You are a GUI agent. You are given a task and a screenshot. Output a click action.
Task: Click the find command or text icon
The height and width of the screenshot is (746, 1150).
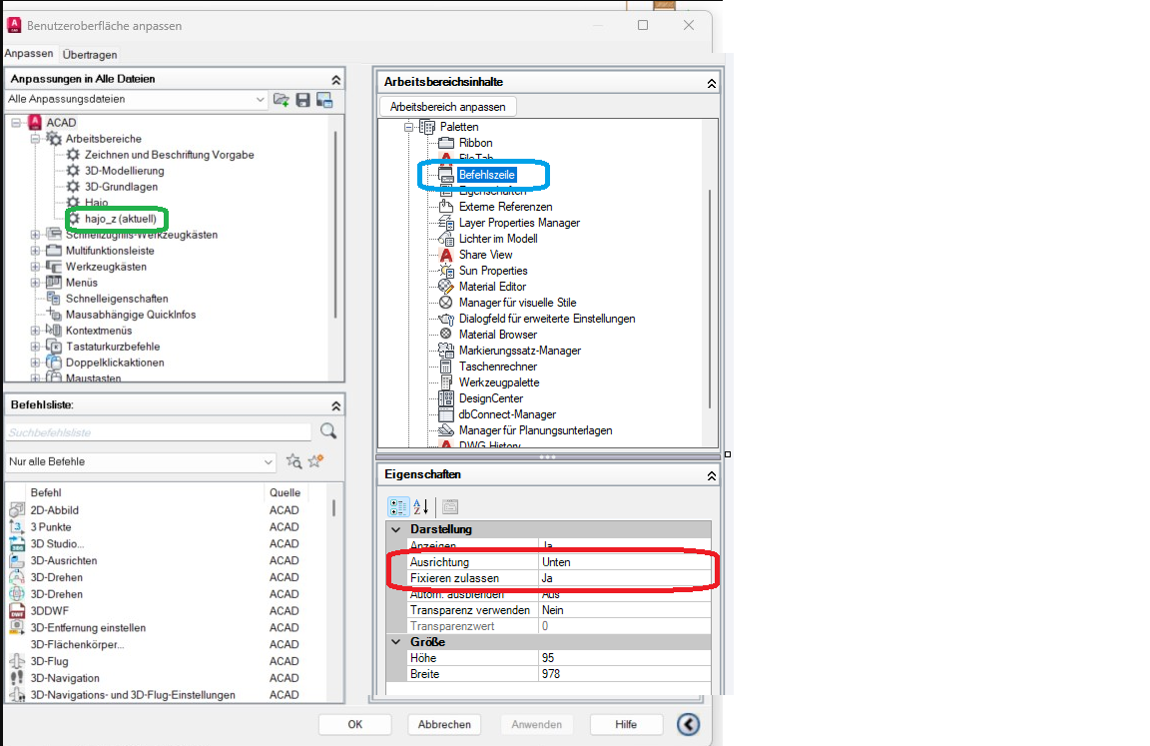[294, 461]
